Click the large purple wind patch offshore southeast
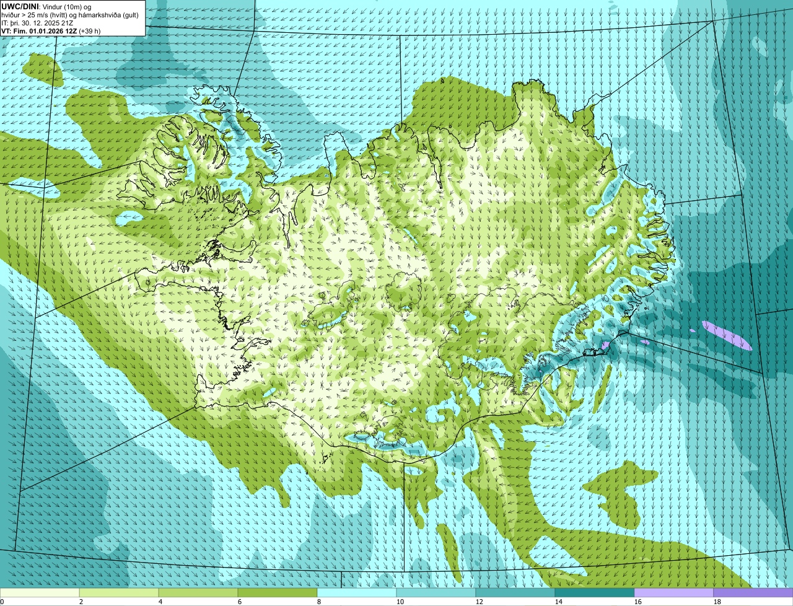This screenshot has width=793, height=606. pos(727,335)
